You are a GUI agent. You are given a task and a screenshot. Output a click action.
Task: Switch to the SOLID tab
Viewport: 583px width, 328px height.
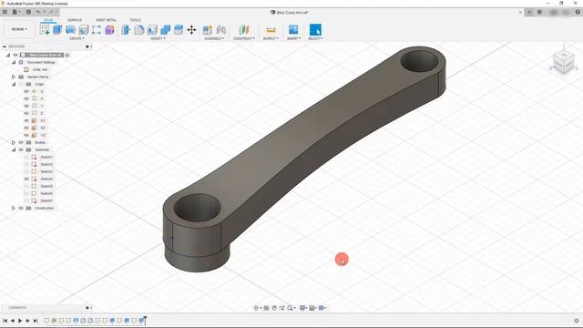click(48, 20)
